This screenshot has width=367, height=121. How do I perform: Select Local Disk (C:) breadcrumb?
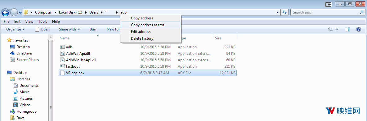tap(70, 12)
